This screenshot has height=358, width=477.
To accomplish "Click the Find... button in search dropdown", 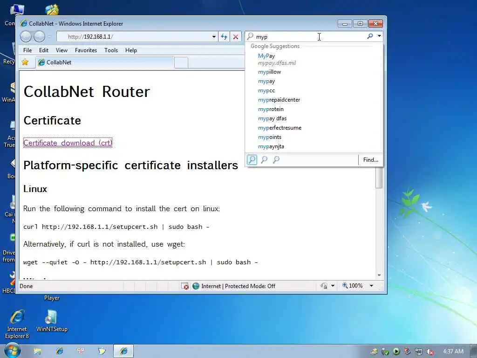I will (370, 160).
